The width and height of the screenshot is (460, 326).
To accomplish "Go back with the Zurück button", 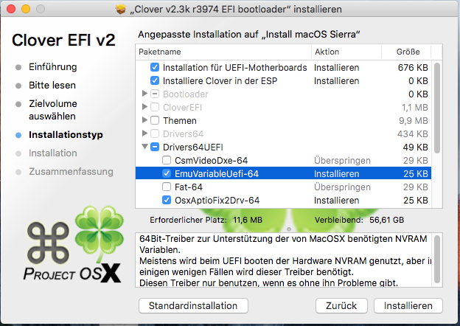I will (341, 305).
